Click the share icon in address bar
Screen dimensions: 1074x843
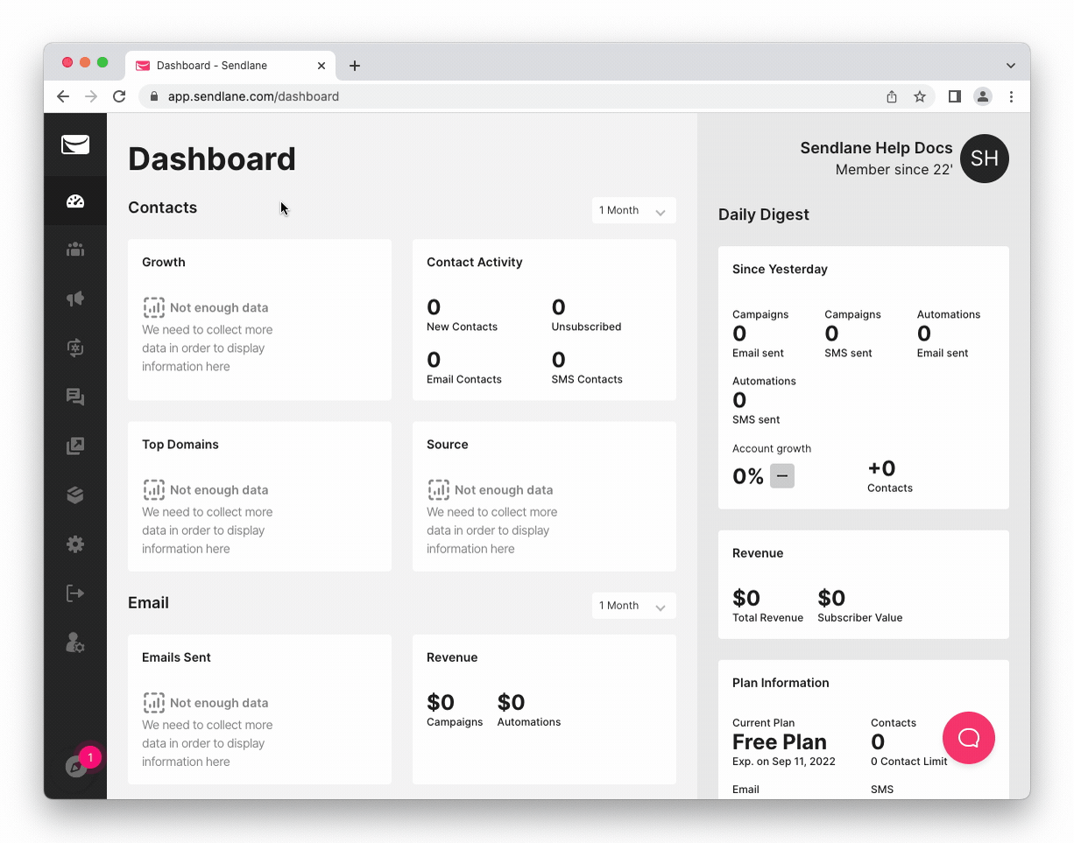(x=892, y=96)
